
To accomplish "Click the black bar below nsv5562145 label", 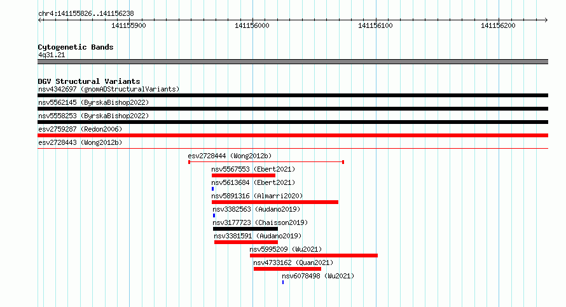I will click(x=293, y=109).
